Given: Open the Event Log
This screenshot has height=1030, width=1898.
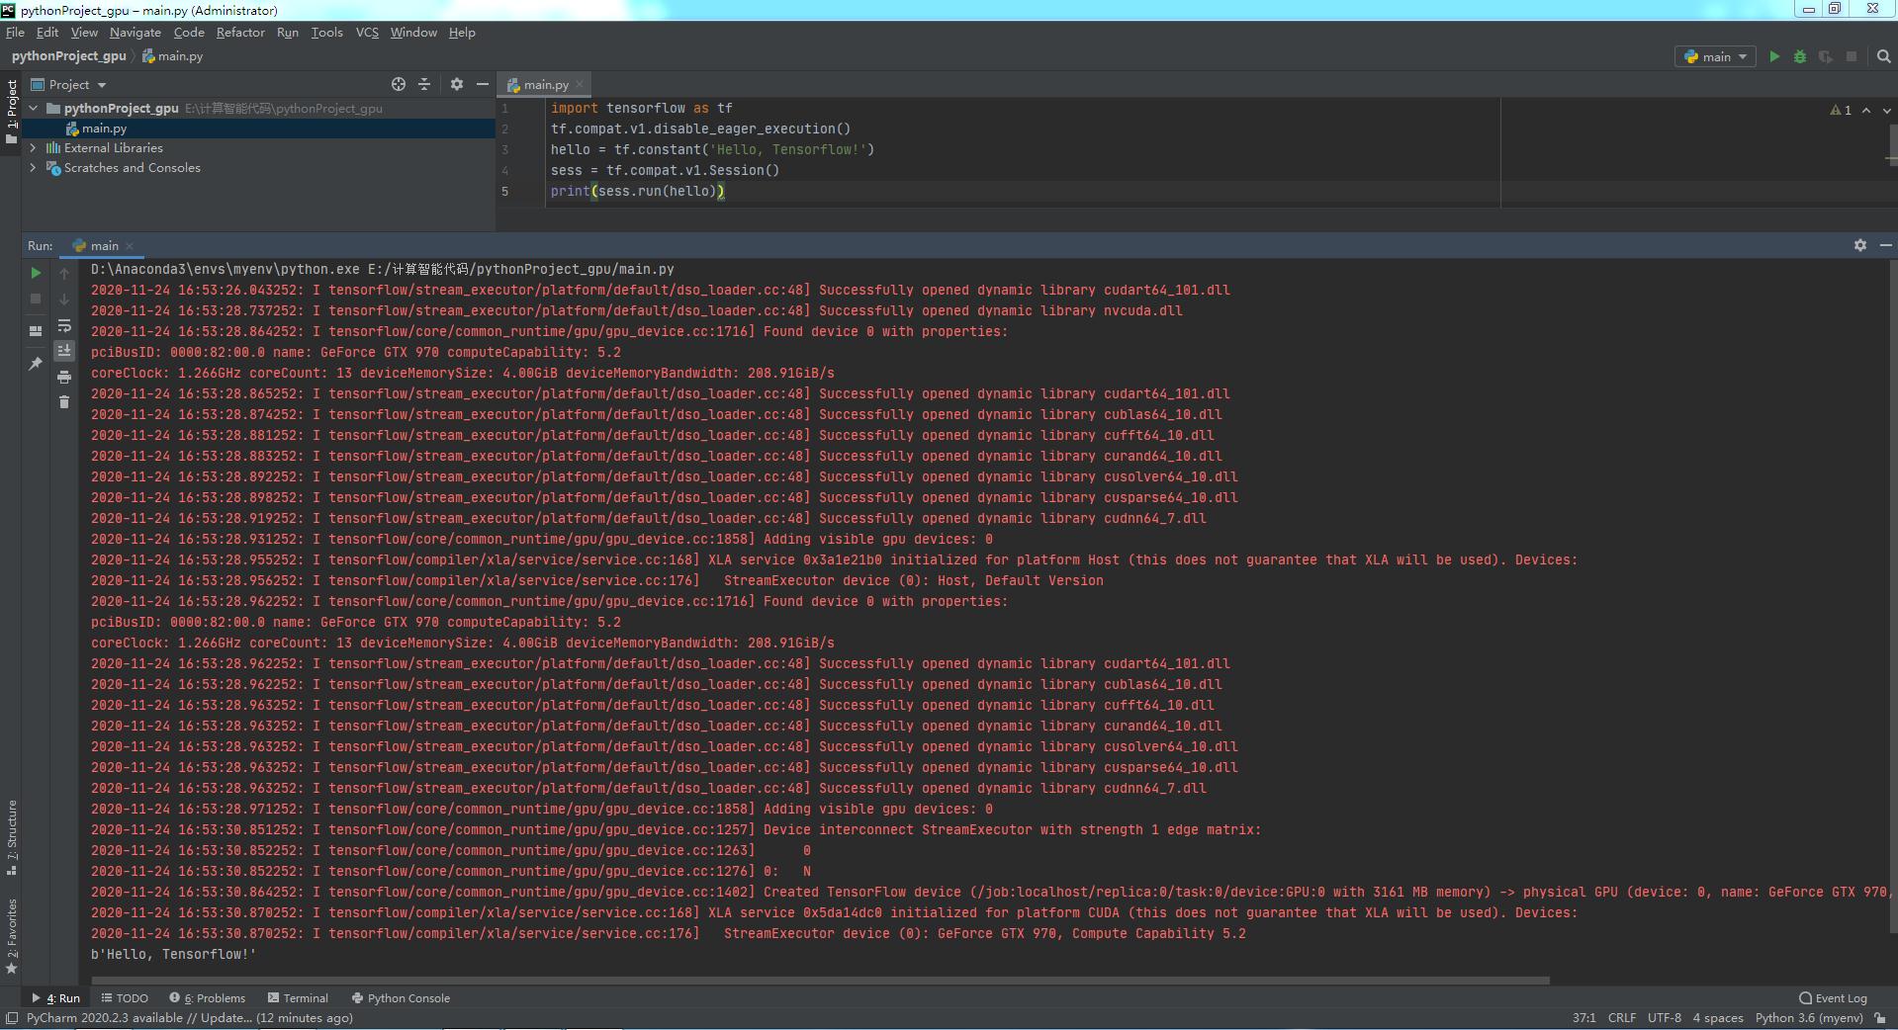Looking at the screenshot, I should coord(1833,998).
